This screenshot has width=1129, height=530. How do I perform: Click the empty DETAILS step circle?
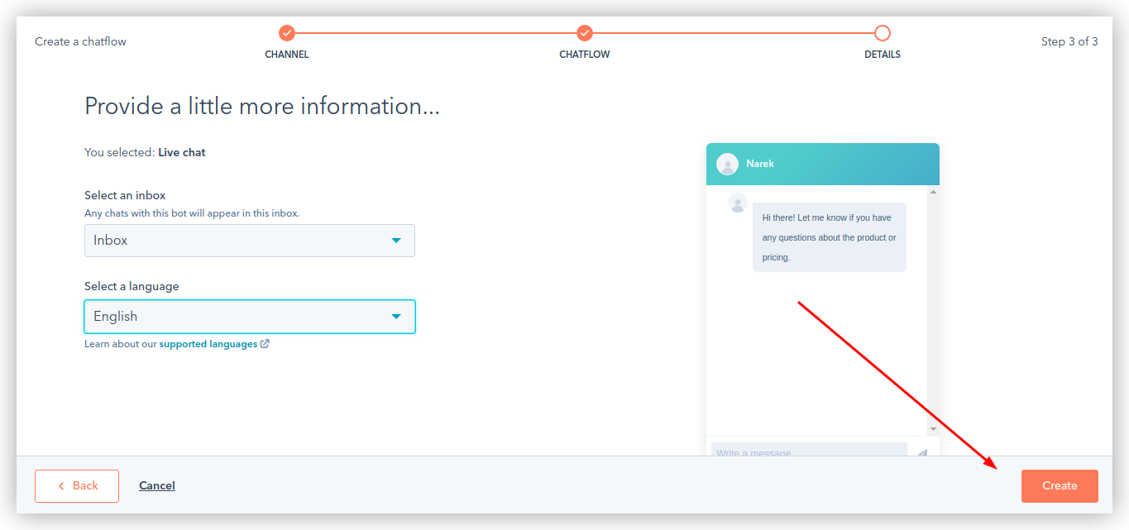[x=882, y=33]
